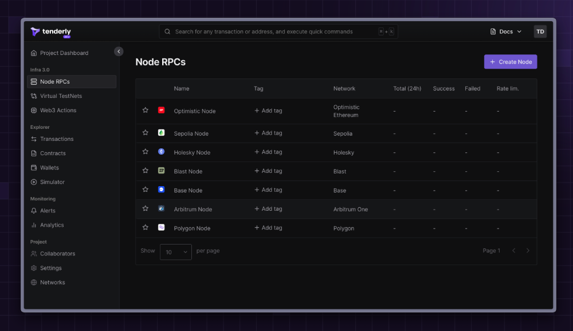Open the per-page count dropdown
573x331 pixels.
175,252
